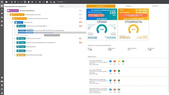Viewport: 169px width, 95px height.
Task: Click the circled plus add icon
Action: (25, 2)
